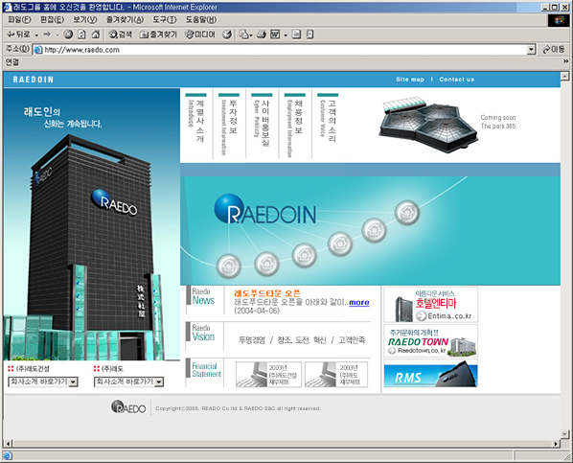The width and height of the screenshot is (573, 463).
Task: Click the Windows flag logo throbber
Action: 559,20
